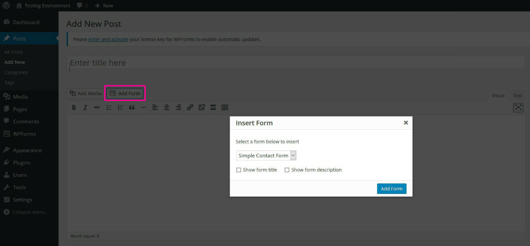Align text center
The height and width of the screenshot is (246, 530).
(167, 107)
